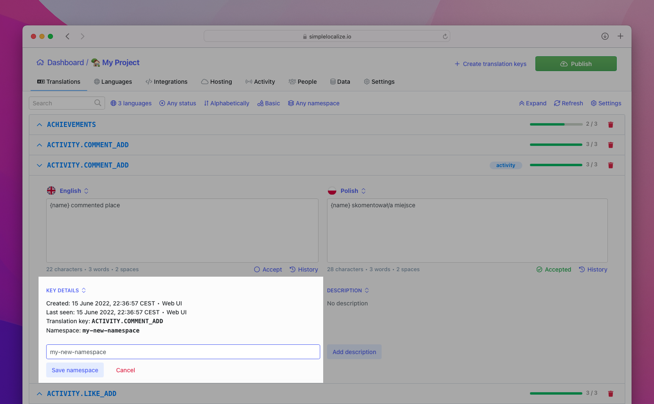Image resolution: width=654 pixels, height=404 pixels.
Task: Open the Any namespace filter
Action: (314, 103)
